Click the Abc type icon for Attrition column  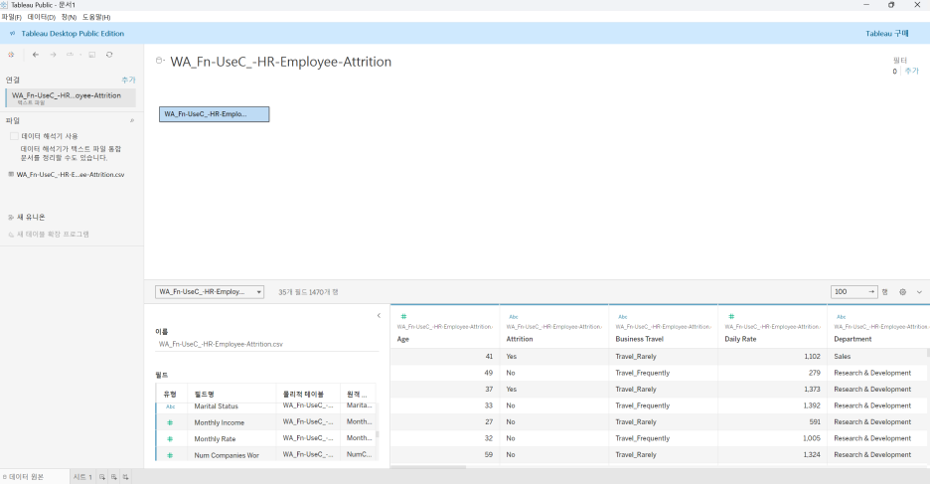pos(514,317)
